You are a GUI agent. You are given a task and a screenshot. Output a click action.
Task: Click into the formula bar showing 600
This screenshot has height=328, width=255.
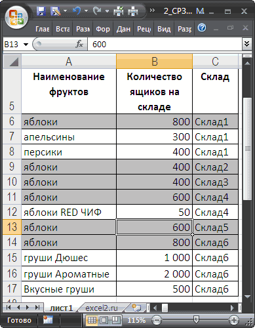pyautogui.click(x=165, y=45)
